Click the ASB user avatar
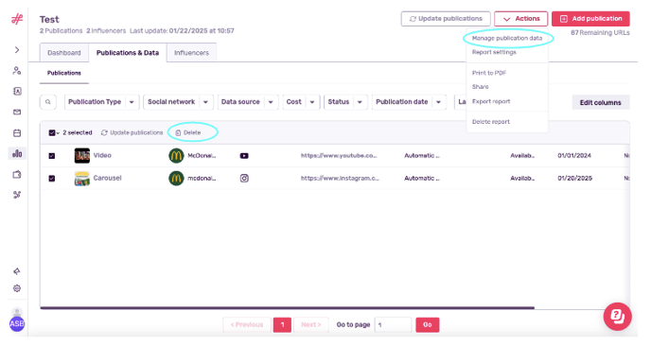The image size is (651, 346). pos(17,323)
